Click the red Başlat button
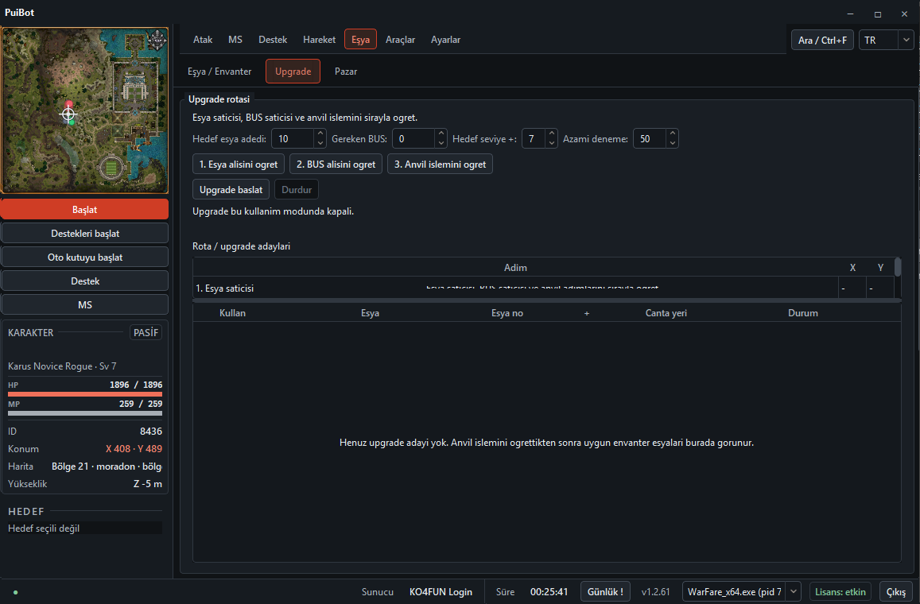Viewport: 920px width, 604px height. point(84,209)
